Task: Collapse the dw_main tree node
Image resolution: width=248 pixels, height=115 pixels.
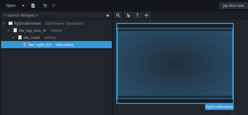Action: click(13, 38)
